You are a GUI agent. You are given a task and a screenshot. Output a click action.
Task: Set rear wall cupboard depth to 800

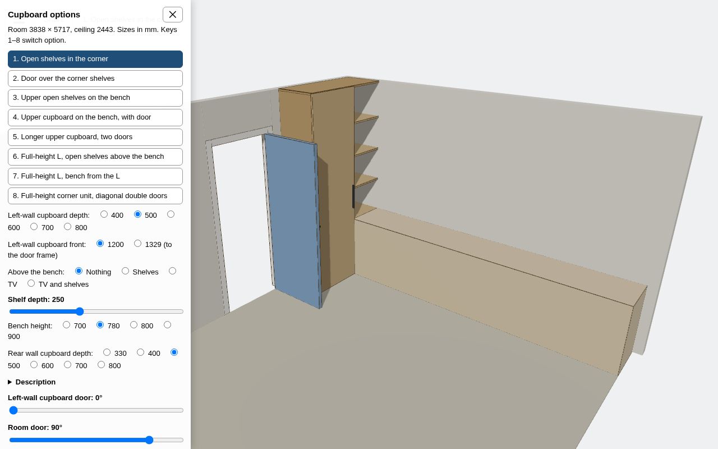[x=101, y=365]
